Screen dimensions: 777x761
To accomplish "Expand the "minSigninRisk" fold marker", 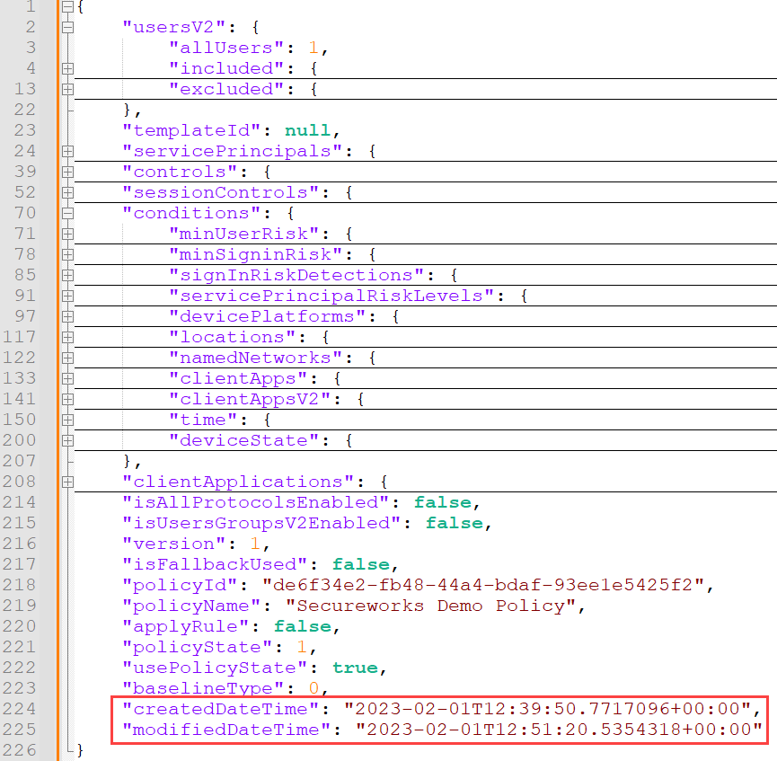I will [68, 254].
